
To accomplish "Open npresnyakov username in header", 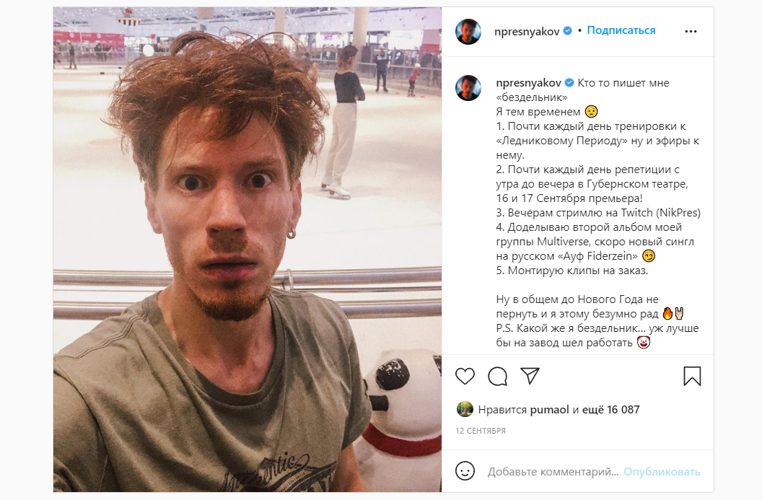I will pyautogui.click(x=526, y=31).
